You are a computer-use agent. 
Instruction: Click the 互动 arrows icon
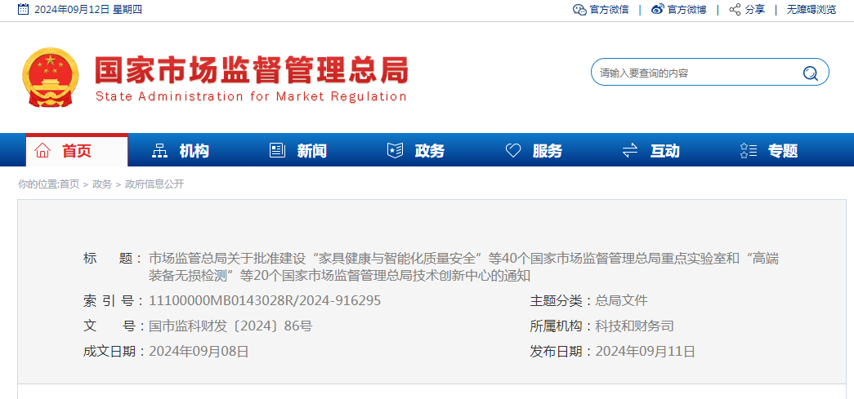tap(630, 151)
